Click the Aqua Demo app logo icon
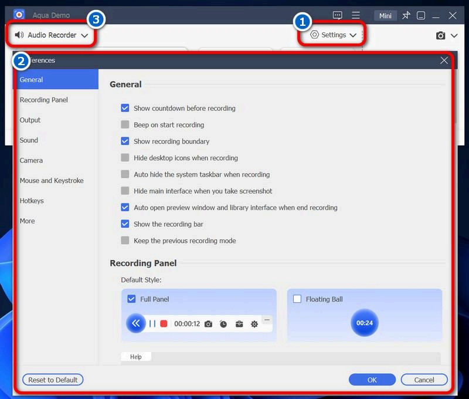The width and height of the screenshot is (469, 399). coord(19,15)
